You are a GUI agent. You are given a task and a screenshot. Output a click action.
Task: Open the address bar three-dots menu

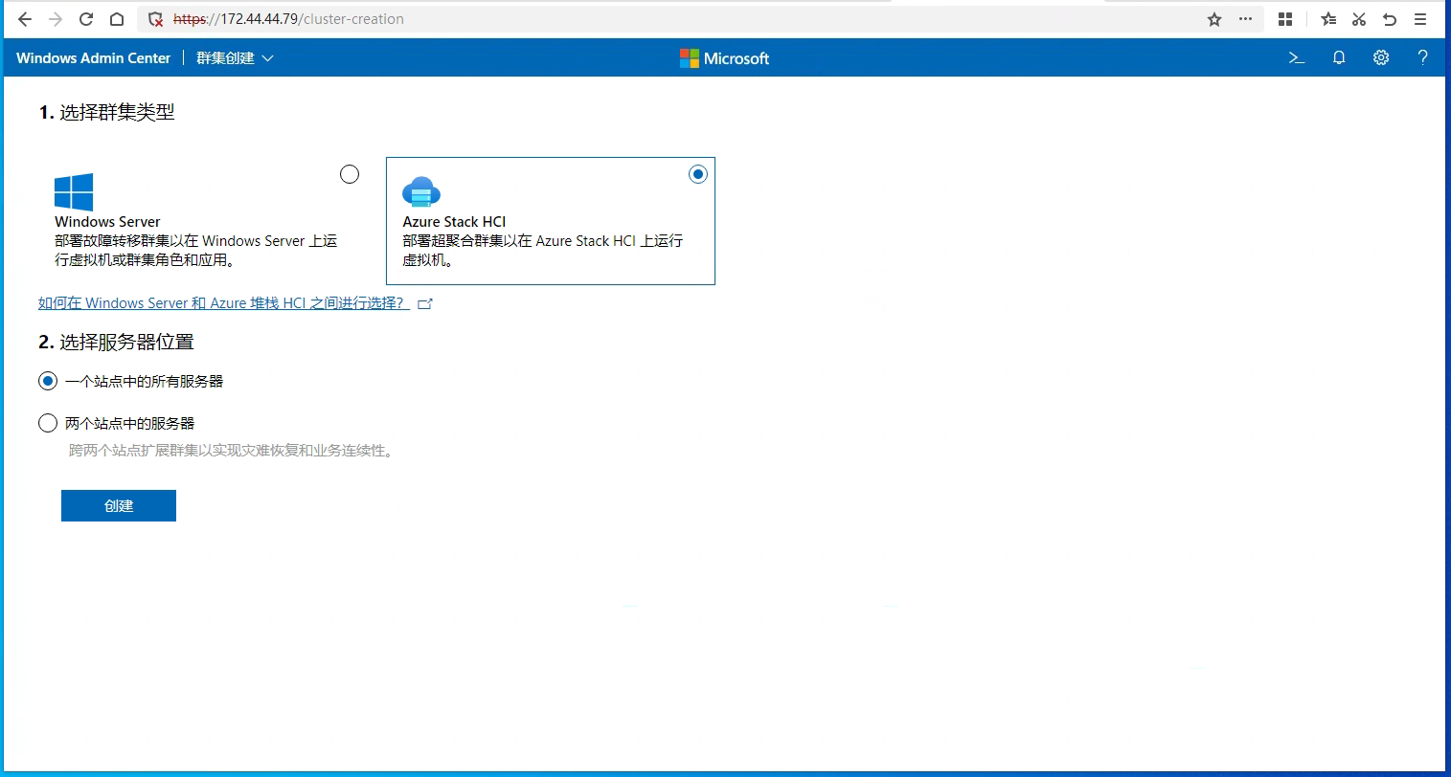[1245, 19]
